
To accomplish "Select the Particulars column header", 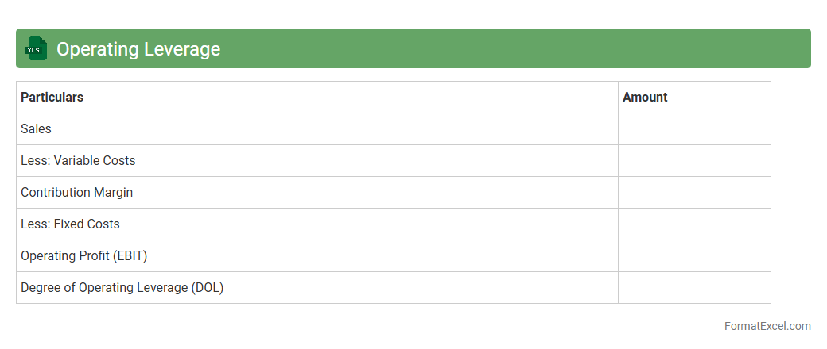I will click(52, 98).
